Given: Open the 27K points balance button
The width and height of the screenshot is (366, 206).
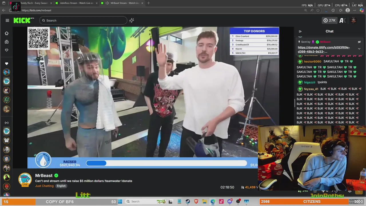Looking at the screenshot, I should tap(329, 20).
